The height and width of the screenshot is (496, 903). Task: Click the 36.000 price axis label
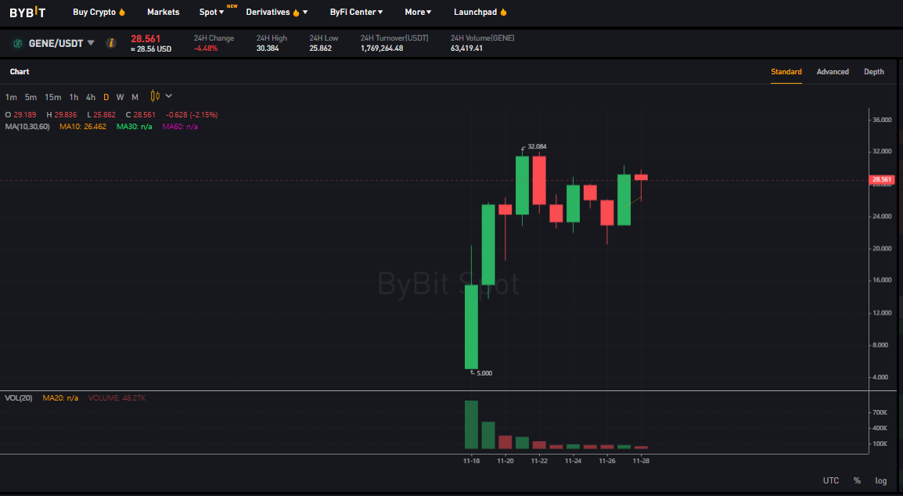(x=882, y=120)
